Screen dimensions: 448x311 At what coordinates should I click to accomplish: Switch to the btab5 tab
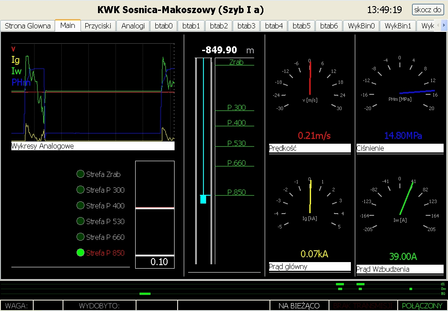point(301,26)
